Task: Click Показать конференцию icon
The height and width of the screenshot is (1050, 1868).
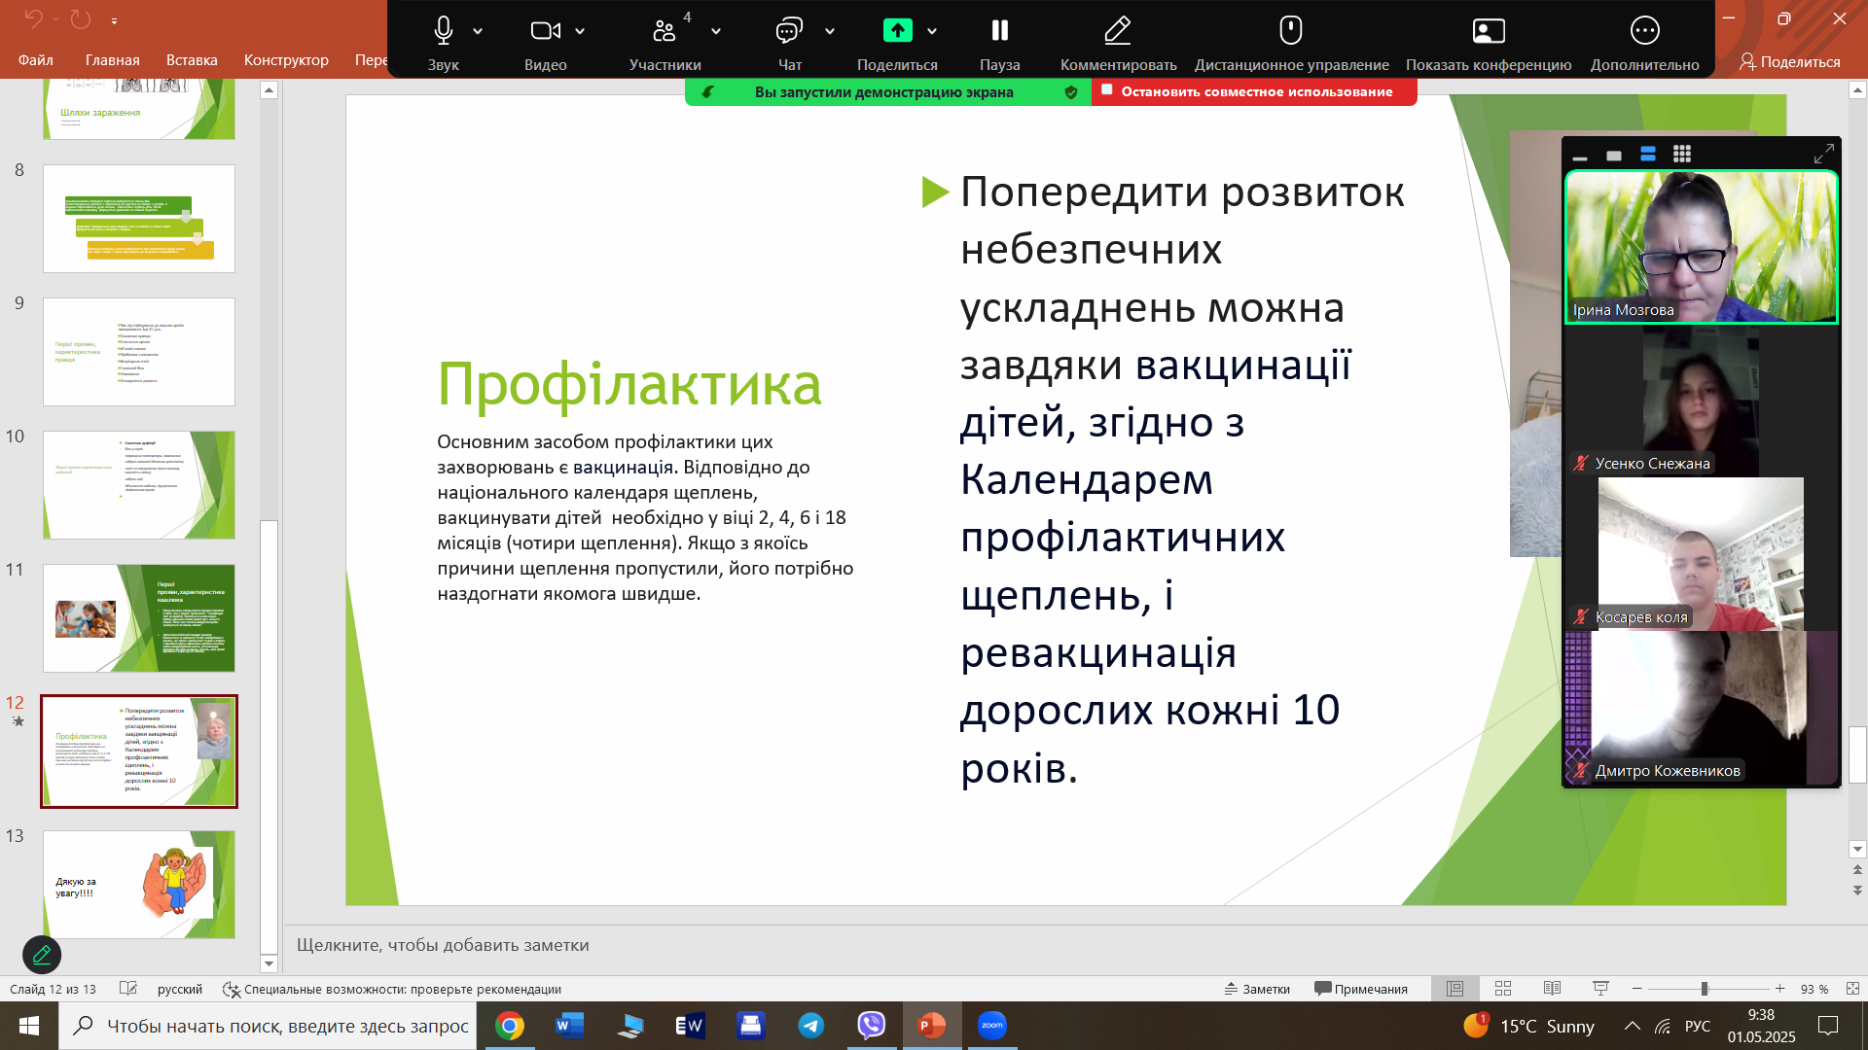Action: point(1489,31)
